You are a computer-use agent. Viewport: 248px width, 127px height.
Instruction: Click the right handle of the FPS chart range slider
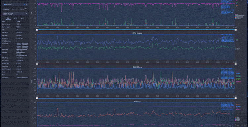pyautogui.click(x=236, y=30)
